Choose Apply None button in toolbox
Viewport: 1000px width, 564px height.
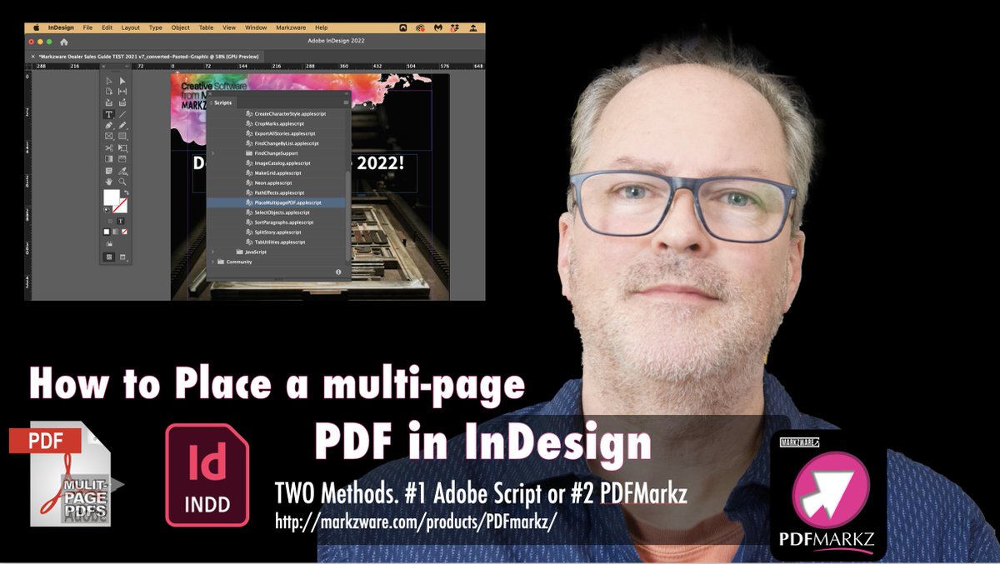(124, 232)
